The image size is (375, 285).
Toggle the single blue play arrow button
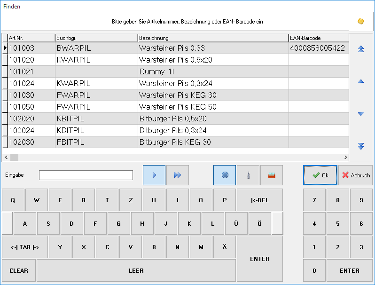(x=154, y=175)
